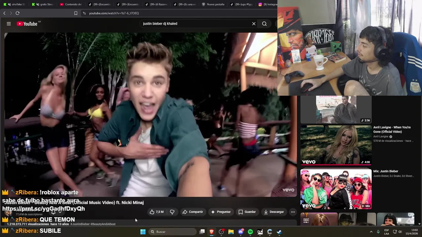
Task: Open Discord from the taskbar
Action: [241, 232]
